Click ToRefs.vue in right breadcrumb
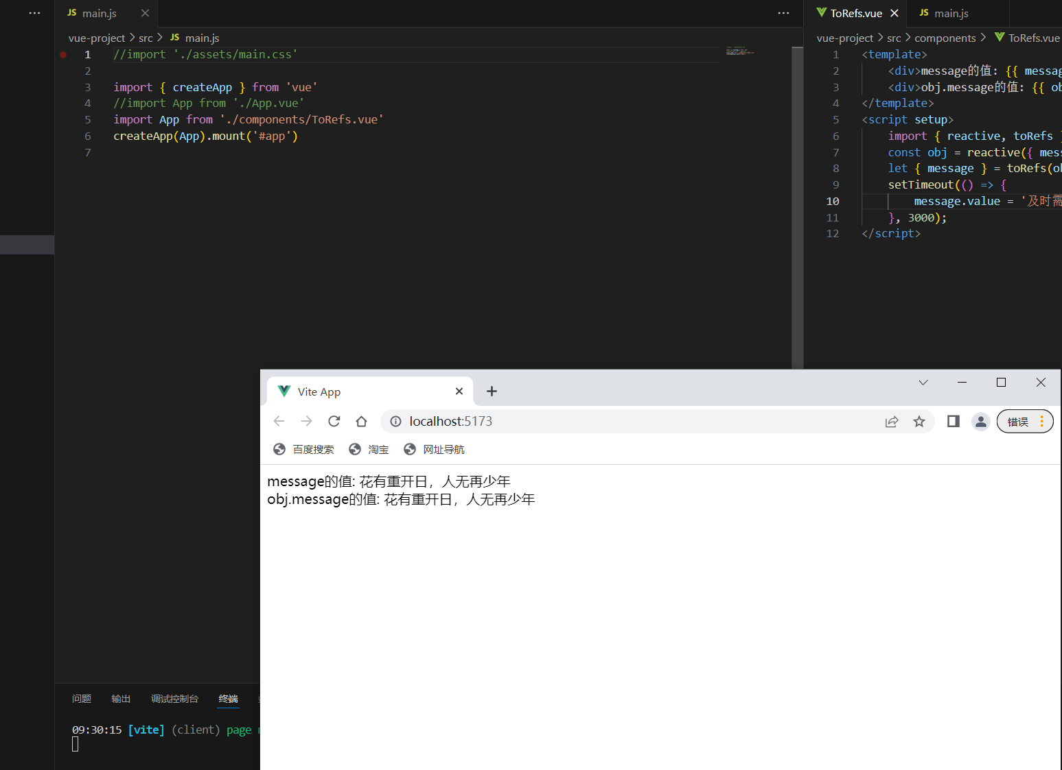The width and height of the screenshot is (1062, 770). point(1028,38)
